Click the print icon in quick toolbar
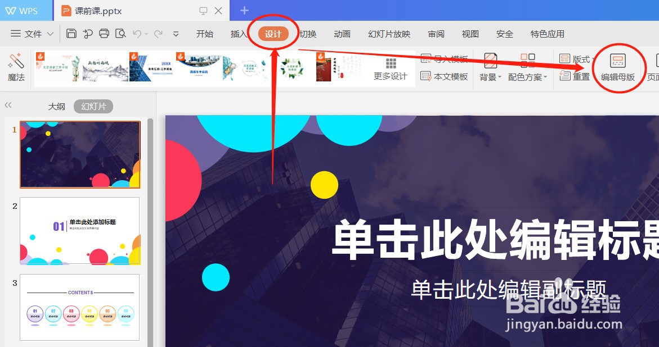 (x=104, y=34)
